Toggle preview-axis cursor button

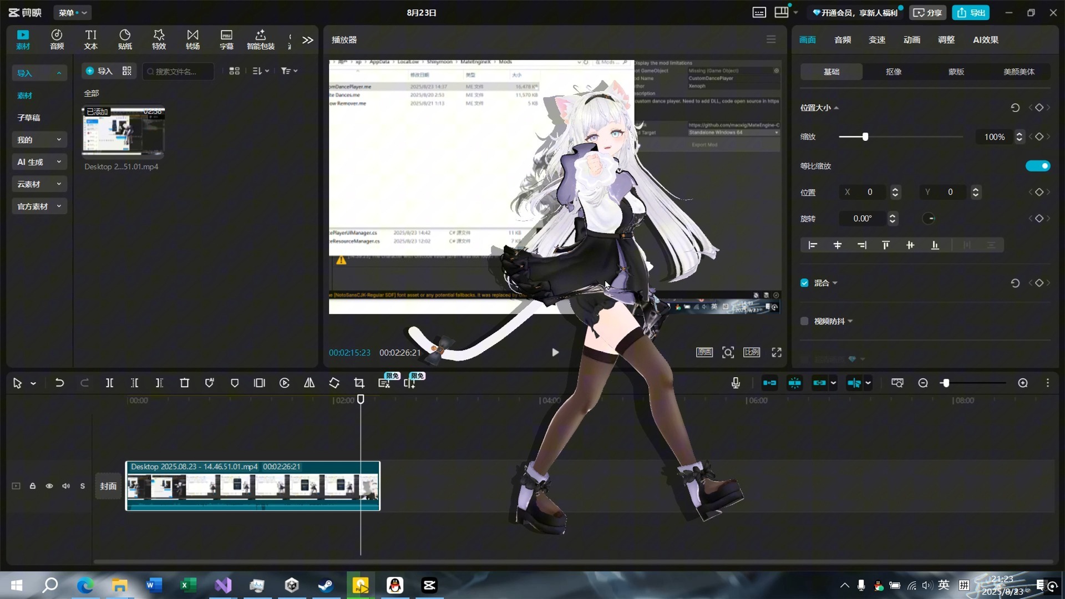pyautogui.click(x=854, y=383)
